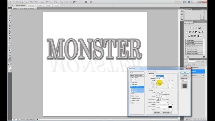Click Cancel in Layer Style dialog

coord(185,76)
